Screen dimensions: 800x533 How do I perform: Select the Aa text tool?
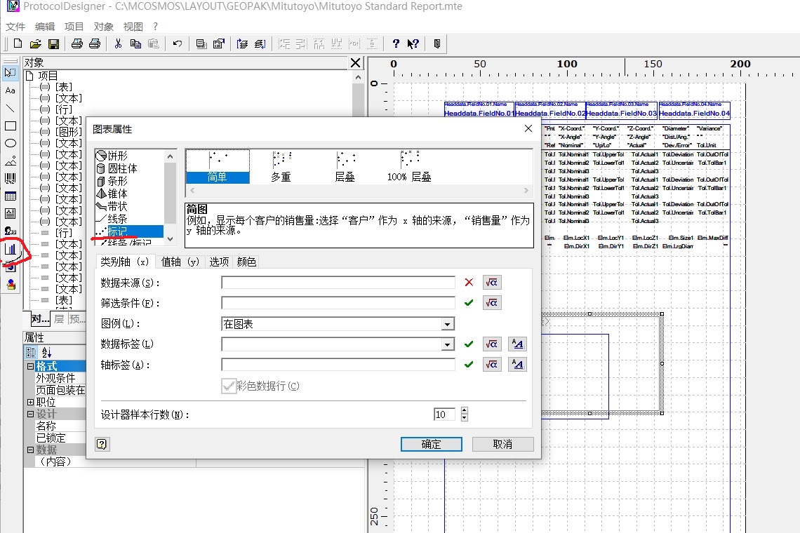pyautogui.click(x=11, y=90)
